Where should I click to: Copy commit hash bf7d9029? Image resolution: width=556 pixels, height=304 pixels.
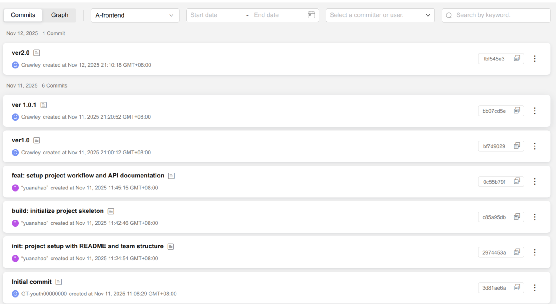click(517, 146)
